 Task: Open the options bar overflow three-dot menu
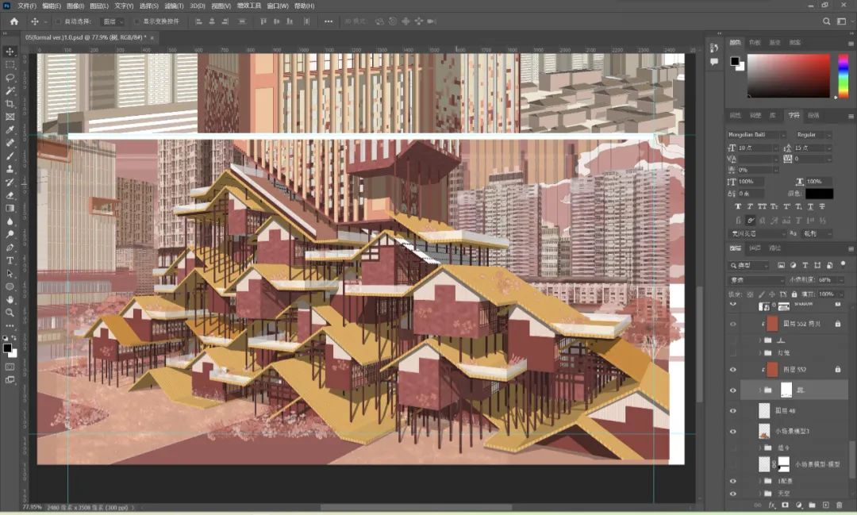[328, 21]
